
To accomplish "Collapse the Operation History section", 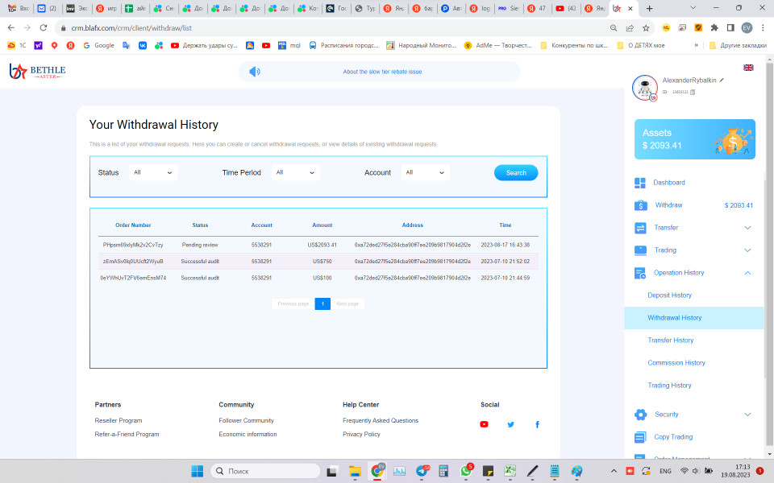I will point(747,273).
